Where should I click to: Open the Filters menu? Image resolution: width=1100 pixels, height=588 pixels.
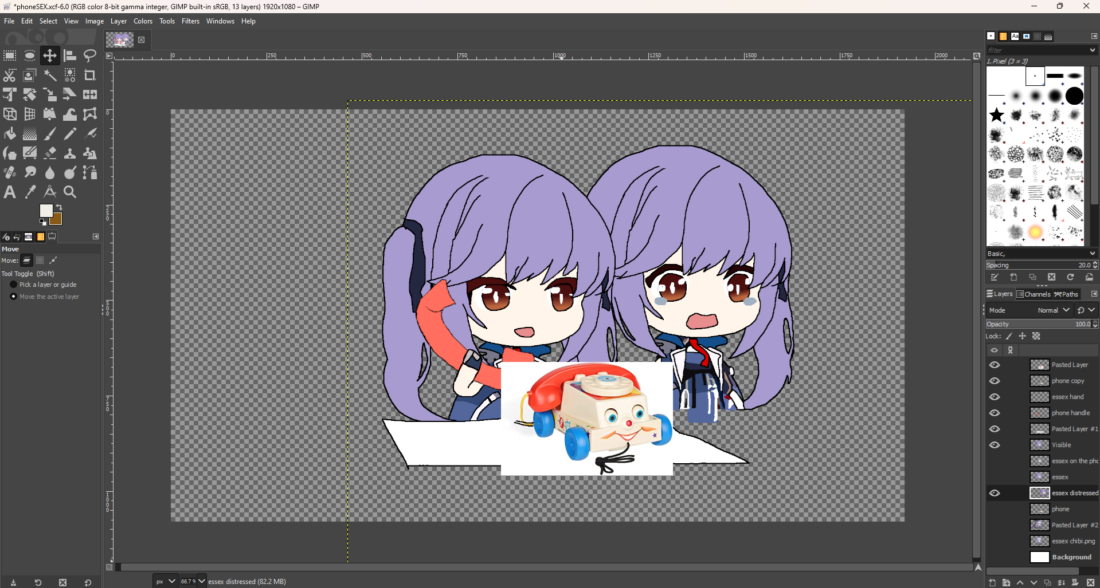[190, 21]
